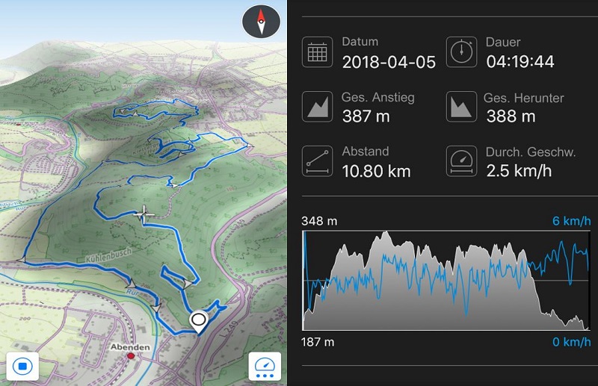Click the 348 m elevation axis label
Screen dimensions: 598x386
(x=319, y=221)
